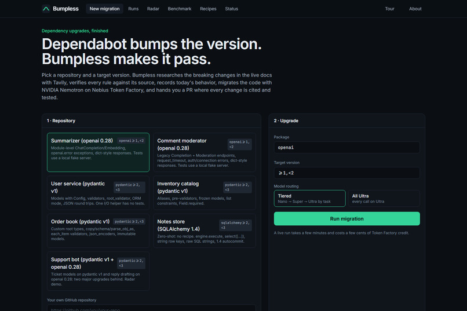Pick the Order book (pydantic v1) card
Screen dimensions: 467x311
[x=98, y=230]
